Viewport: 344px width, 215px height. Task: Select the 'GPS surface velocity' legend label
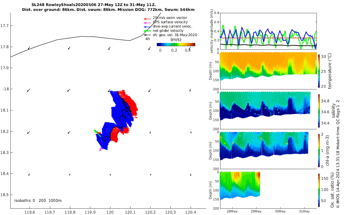pos(170,22)
